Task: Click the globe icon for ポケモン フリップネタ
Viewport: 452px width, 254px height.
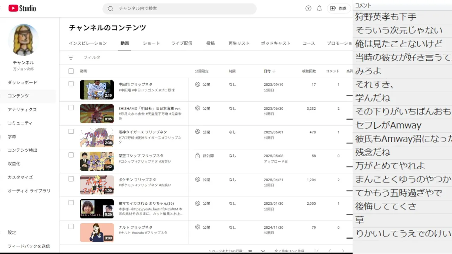Action: coord(198,180)
